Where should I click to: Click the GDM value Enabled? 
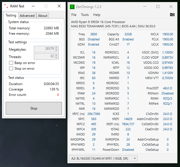pyautogui.click(x=94, y=44)
